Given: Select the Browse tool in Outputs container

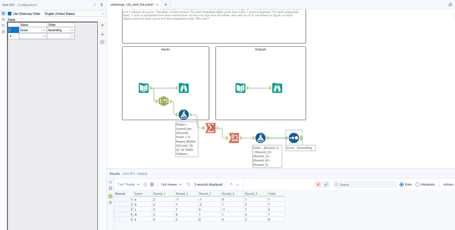Looking at the screenshot, I should (277, 88).
